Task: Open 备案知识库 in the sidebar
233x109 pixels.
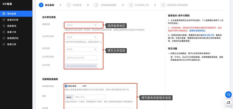Action: click(x=16, y=20)
